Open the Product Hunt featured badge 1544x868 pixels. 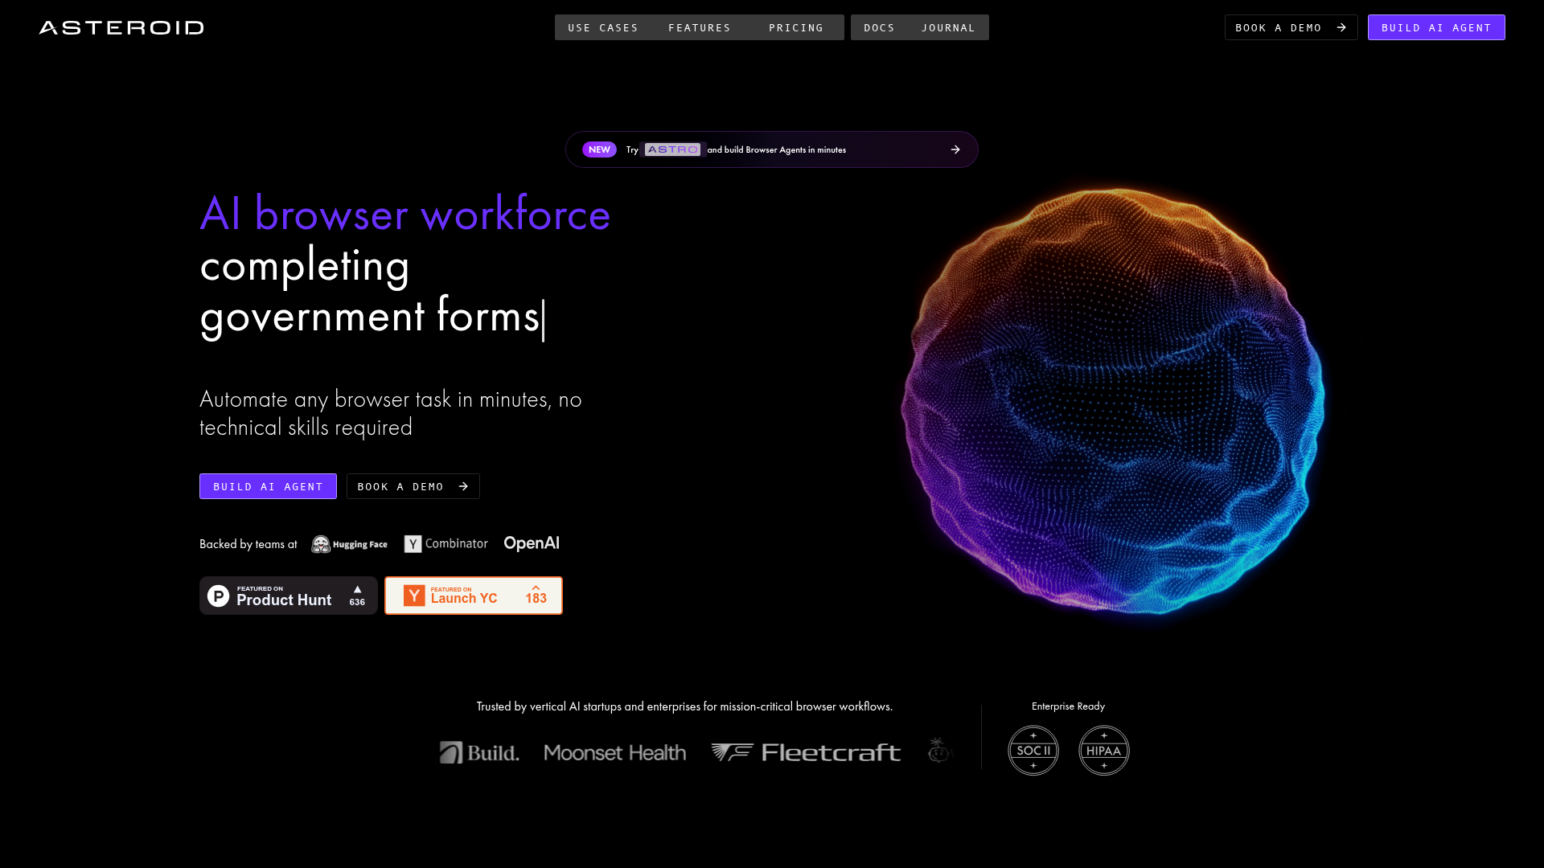(x=288, y=596)
